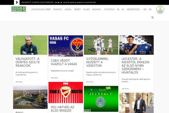169x113 pixels.
Task: Click the date under the Videoton article
Action: (x=90, y=82)
